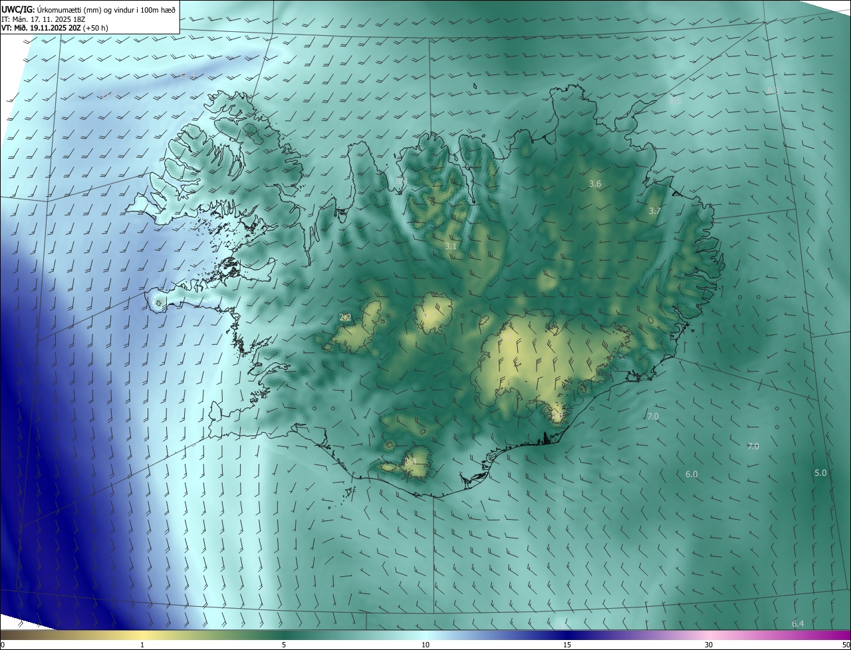The height and width of the screenshot is (650, 851).
Task: Click the 3.1 value label on the map
Action: [451, 247]
